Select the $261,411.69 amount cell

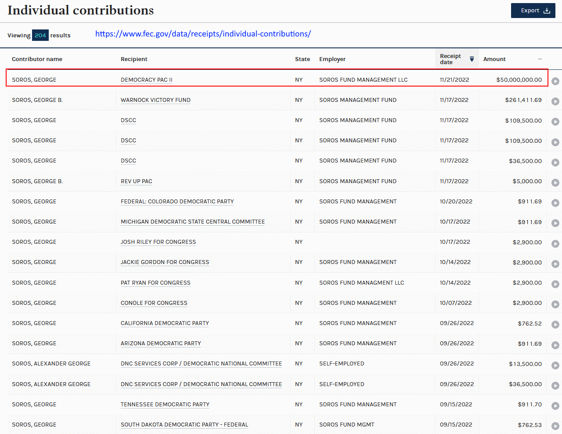click(523, 100)
